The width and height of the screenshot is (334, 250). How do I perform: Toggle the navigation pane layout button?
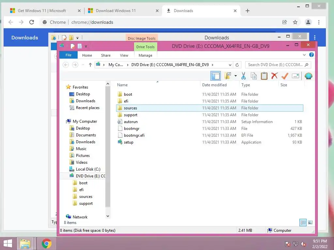pyautogui.click(x=216, y=76)
